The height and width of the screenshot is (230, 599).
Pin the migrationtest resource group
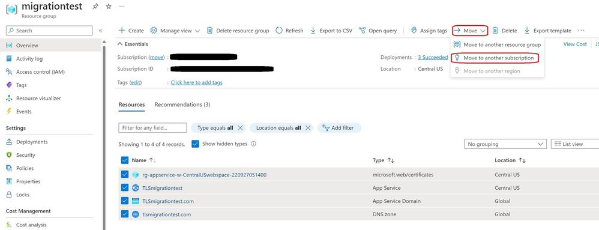(x=95, y=7)
